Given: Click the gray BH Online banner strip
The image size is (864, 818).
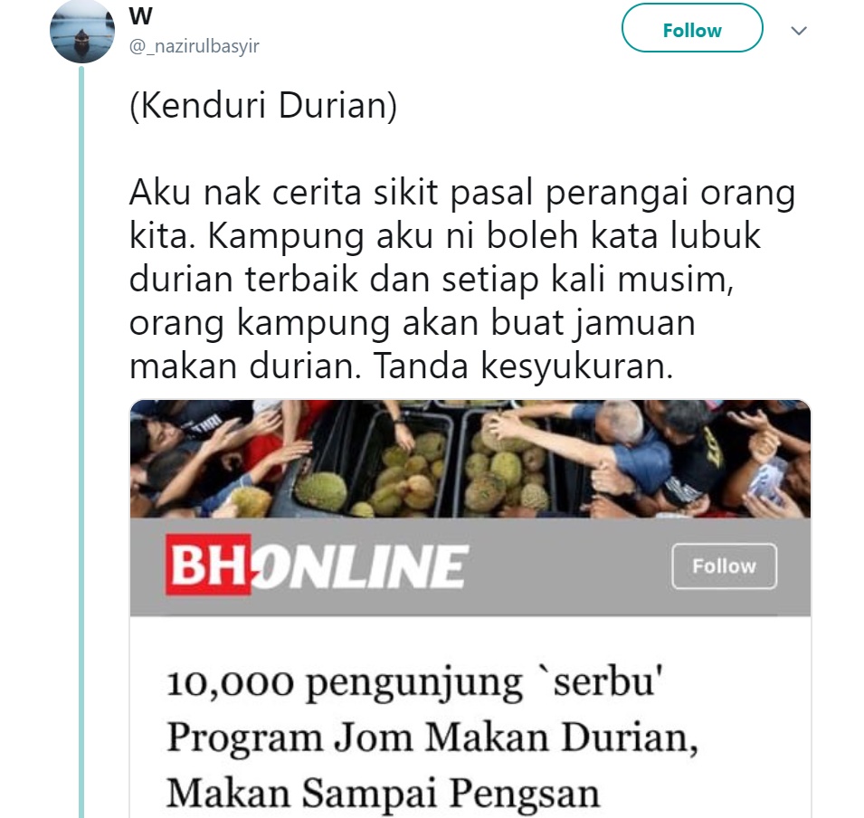Looking at the screenshot, I should (x=470, y=566).
